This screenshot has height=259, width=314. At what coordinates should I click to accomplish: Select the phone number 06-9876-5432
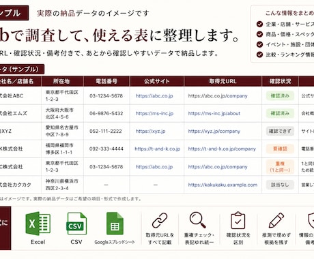click(106, 113)
